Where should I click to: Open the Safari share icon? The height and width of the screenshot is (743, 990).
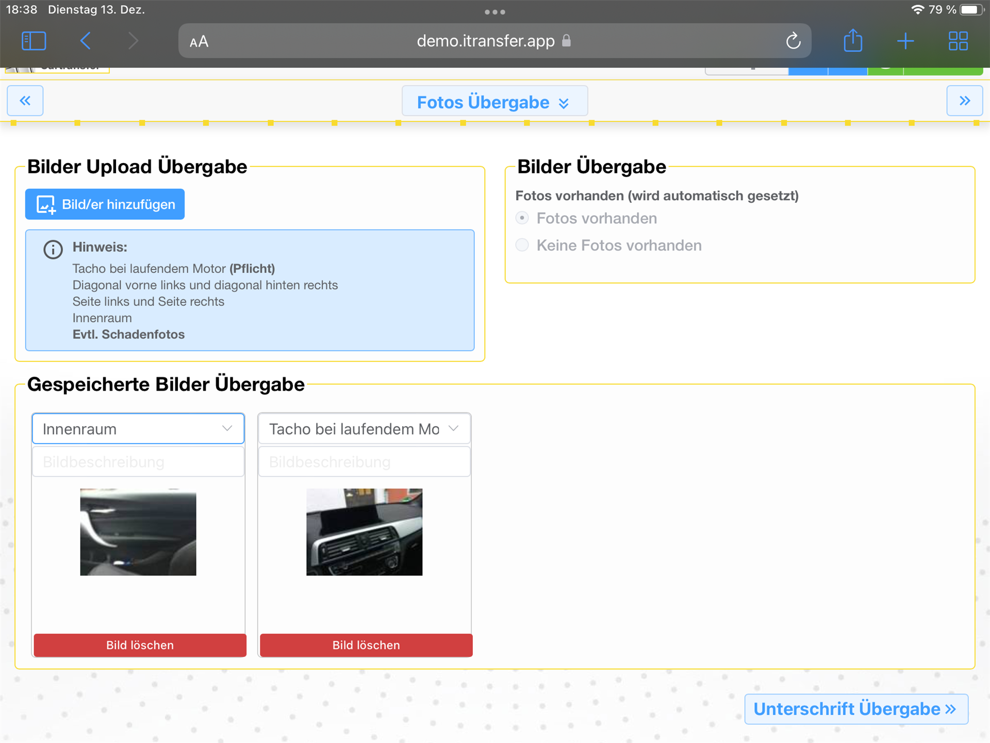(853, 41)
